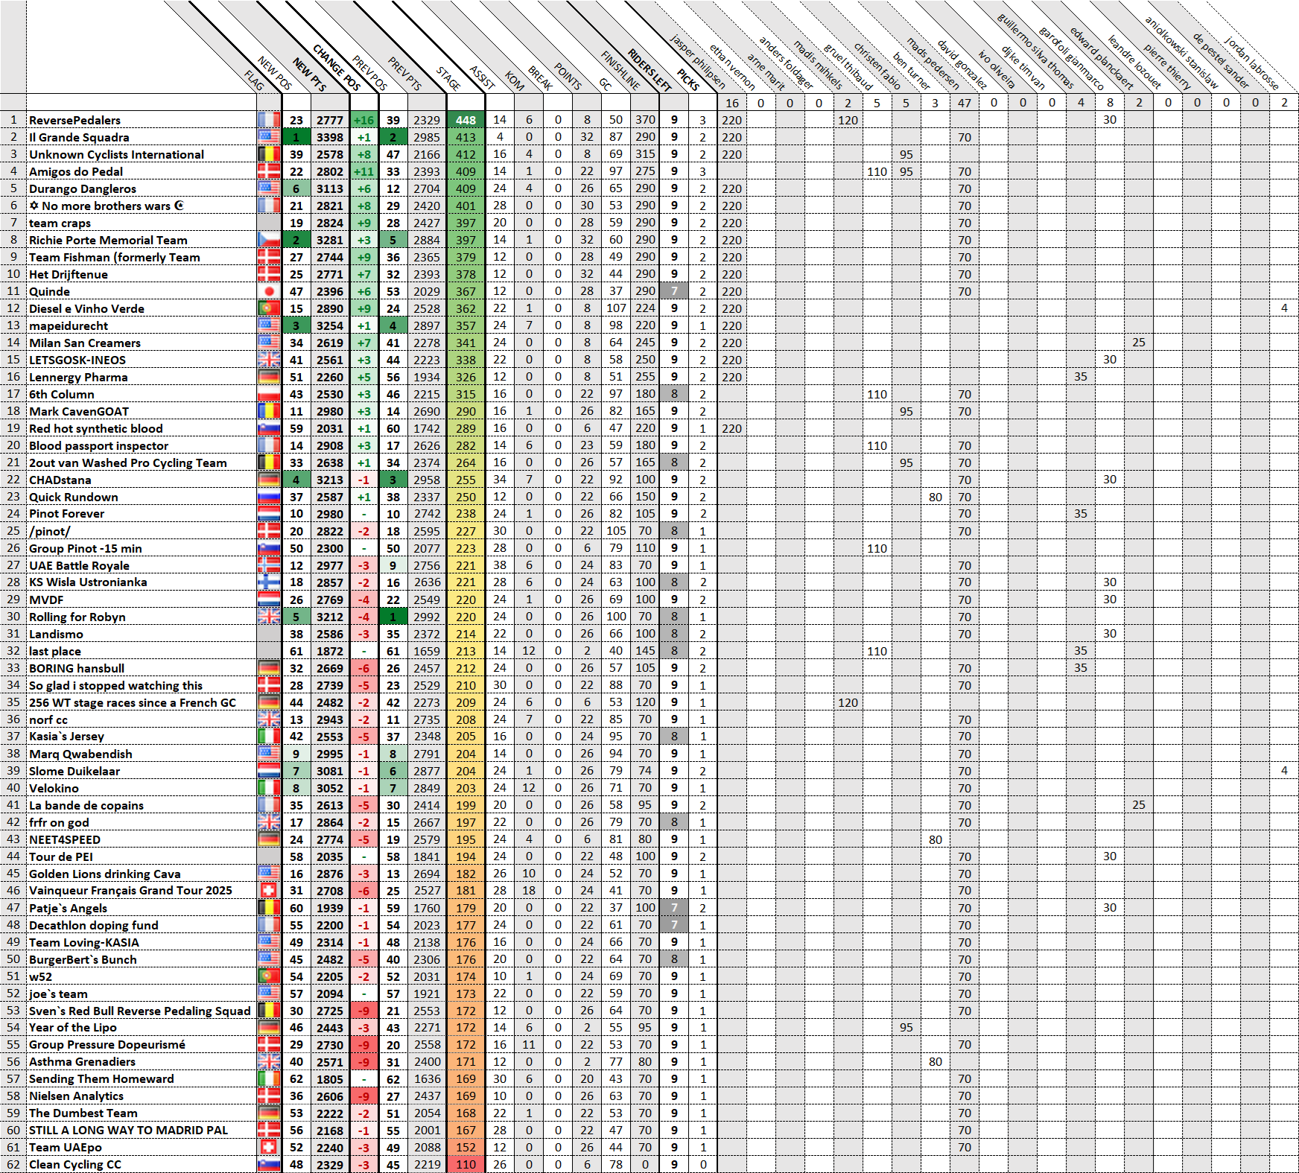The width and height of the screenshot is (1299, 1173).
Task: Select the Unknown Cyclists International name cell
Action: click(142, 154)
